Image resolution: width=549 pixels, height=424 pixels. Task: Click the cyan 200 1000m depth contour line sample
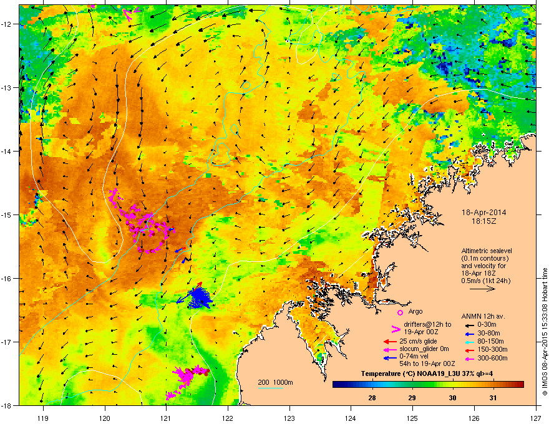click(271, 388)
